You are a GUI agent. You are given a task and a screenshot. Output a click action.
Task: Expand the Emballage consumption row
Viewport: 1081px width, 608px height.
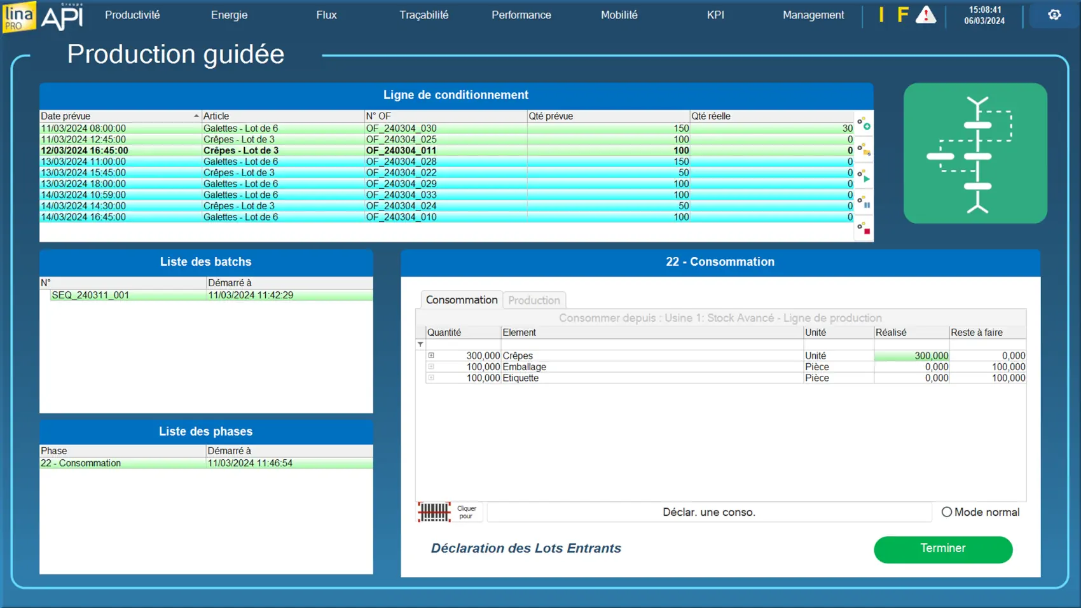click(x=431, y=367)
